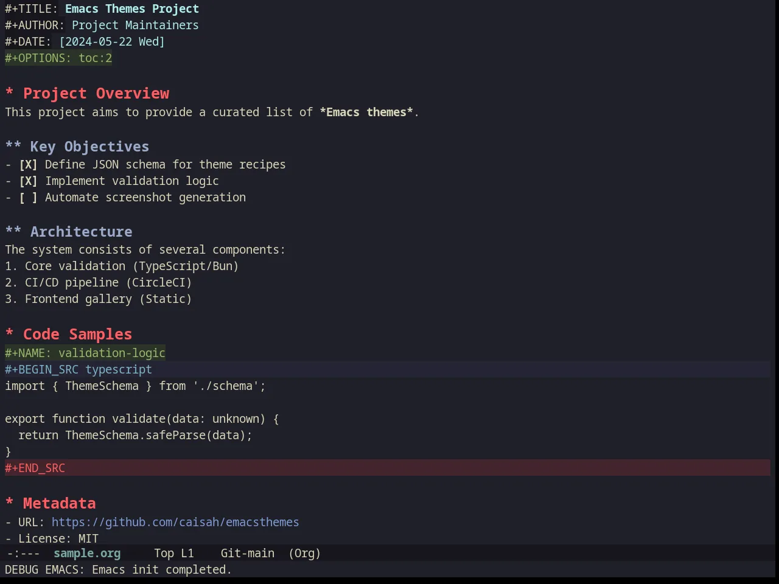Screen dimensions: 779x584
Task: Click the 'Project Overview' heading text
Action: (x=96, y=93)
